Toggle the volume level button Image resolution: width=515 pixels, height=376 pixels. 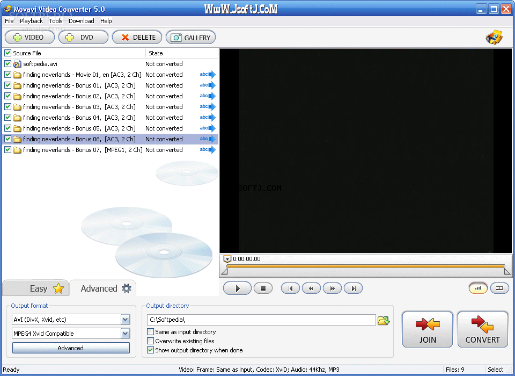pyautogui.click(x=478, y=288)
